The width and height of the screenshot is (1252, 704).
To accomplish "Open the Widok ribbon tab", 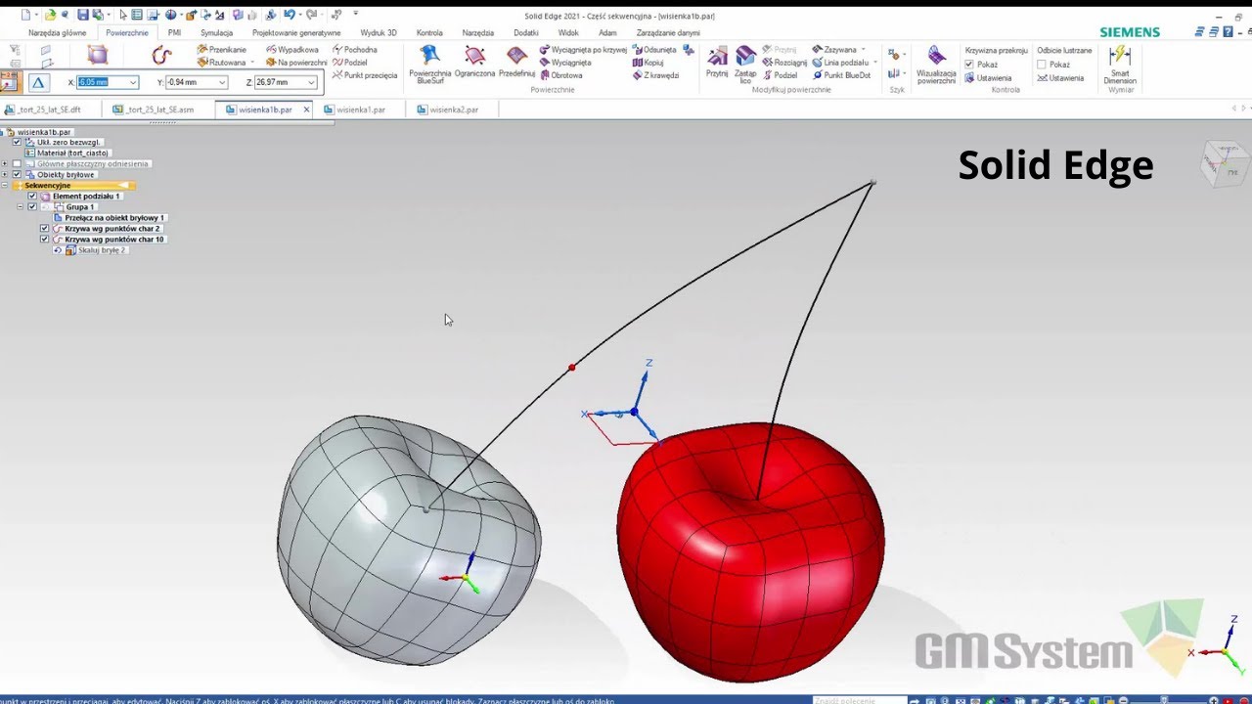I will (x=568, y=32).
